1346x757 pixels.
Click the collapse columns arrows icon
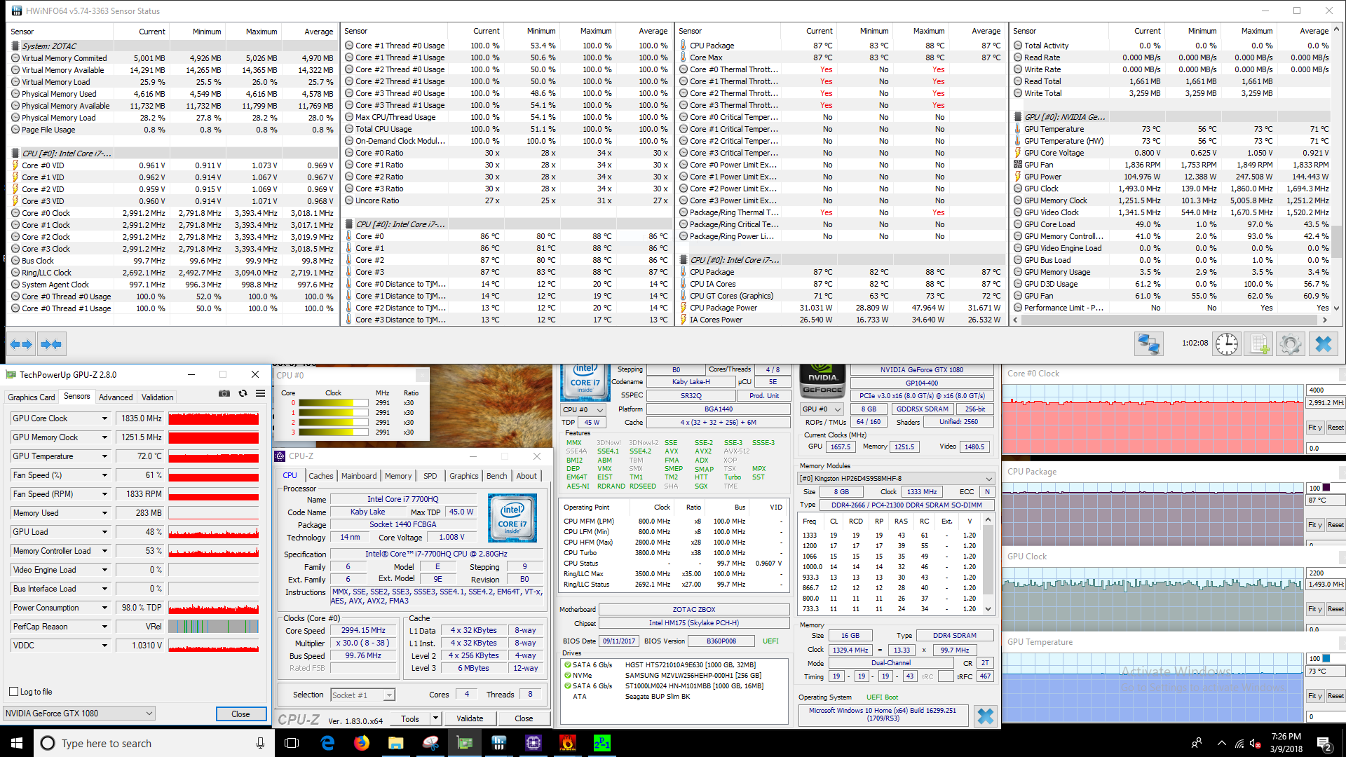click(x=51, y=344)
